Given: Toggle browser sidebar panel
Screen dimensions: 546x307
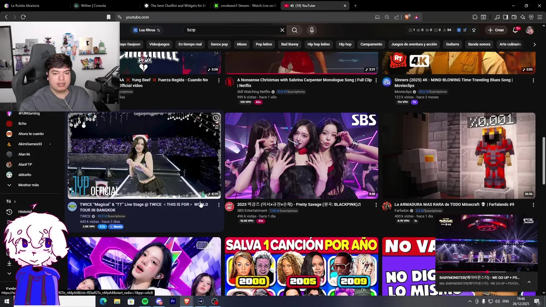Looking at the screenshot, I should pos(505,17).
